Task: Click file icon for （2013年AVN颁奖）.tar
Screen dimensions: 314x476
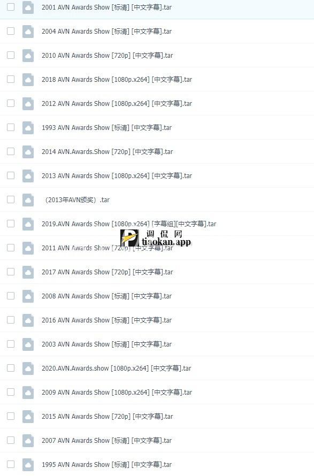Action: click(x=28, y=199)
